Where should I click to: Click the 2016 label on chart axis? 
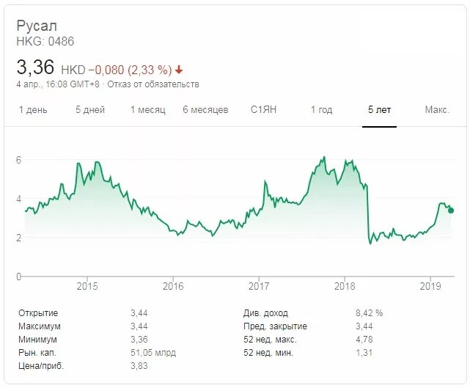(173, 286)
